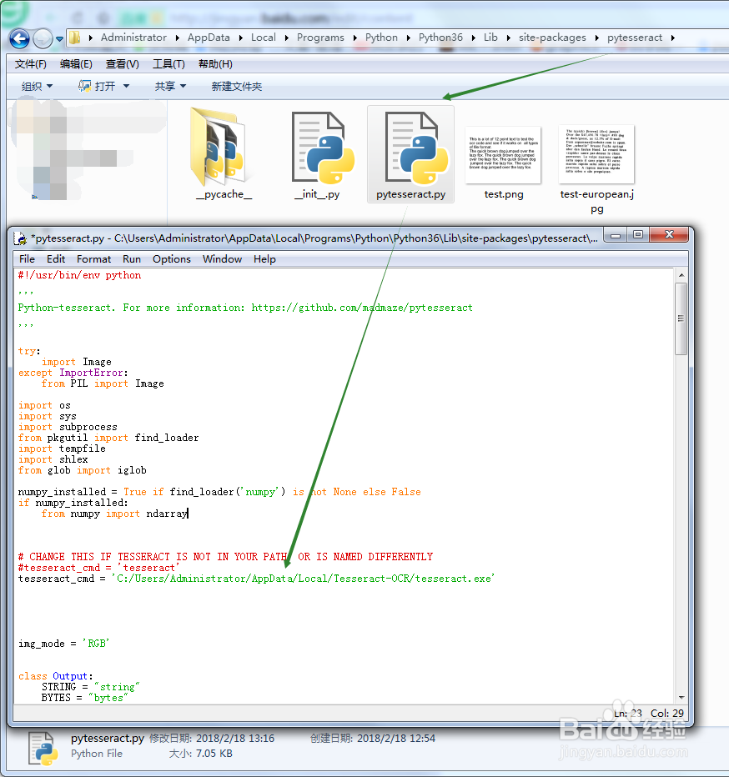This screenshot has height=777, width=729.
Task: Click the 打开 toolbar button
Action: (x=98, y=86)
